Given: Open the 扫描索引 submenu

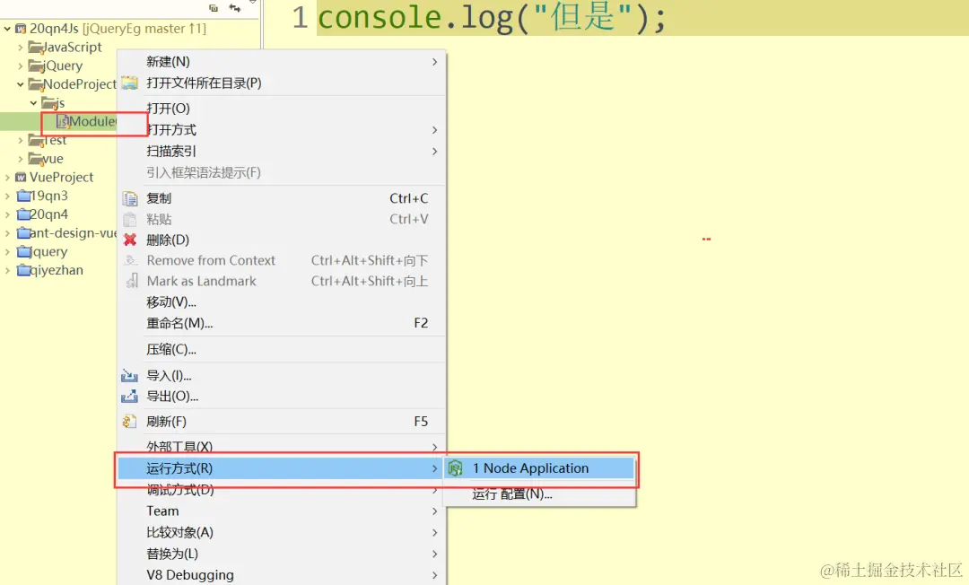Looking at the screenshot, I should (x=281, y=151).
